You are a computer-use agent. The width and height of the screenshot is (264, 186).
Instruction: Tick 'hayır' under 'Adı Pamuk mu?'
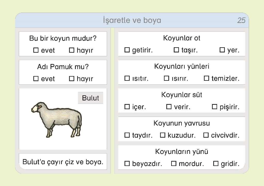tap(72, 78)
